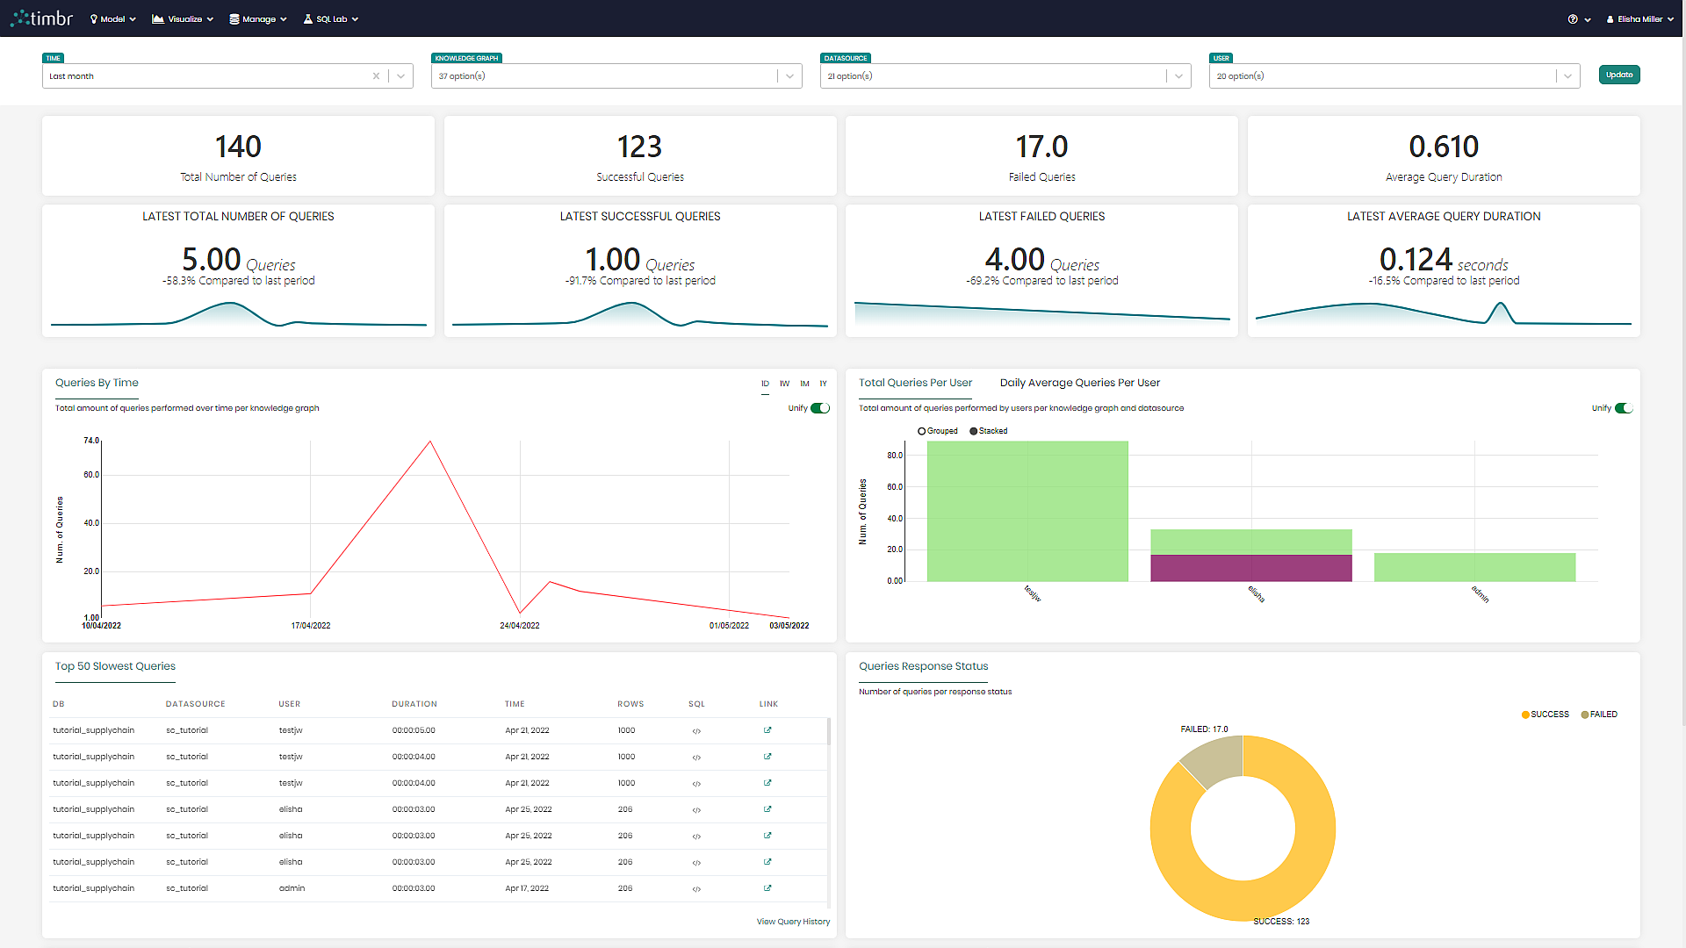Open the Elisha Miller account menu
The width and height of the screenshot is (1686, 948).
point(1639,18)
